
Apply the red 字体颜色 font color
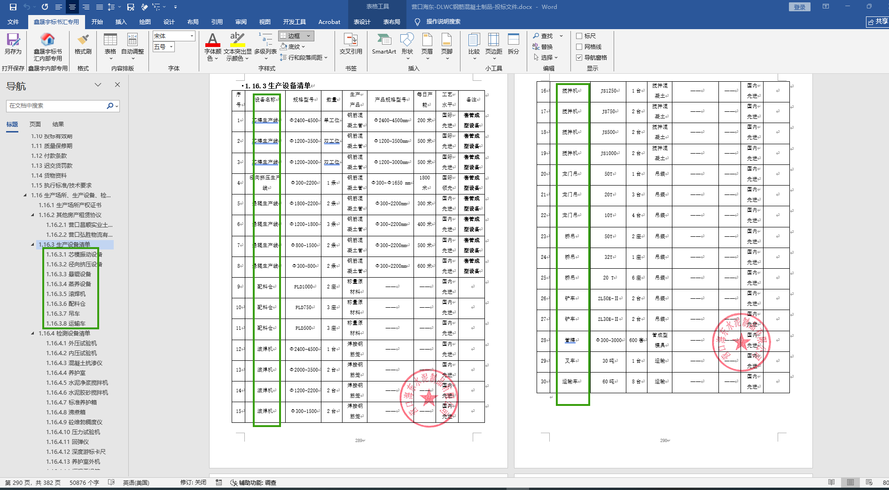click(x=213, y=40)
